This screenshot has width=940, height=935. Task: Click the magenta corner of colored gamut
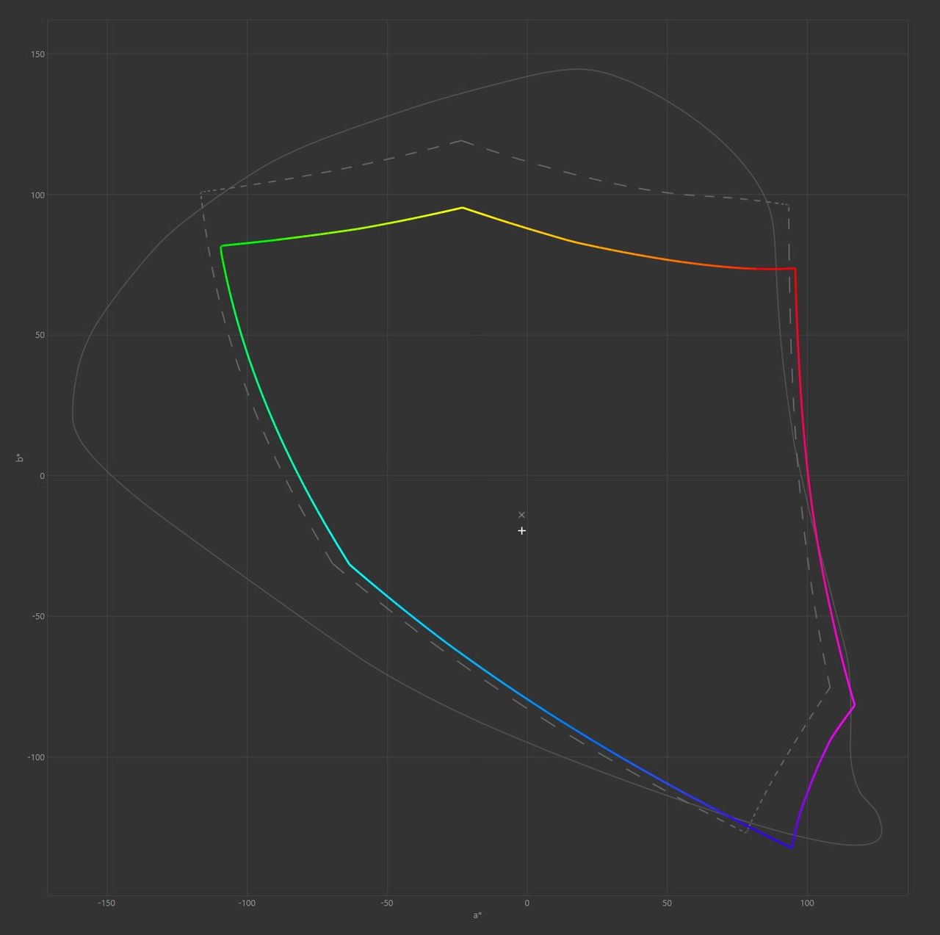[x=854, y=705]
